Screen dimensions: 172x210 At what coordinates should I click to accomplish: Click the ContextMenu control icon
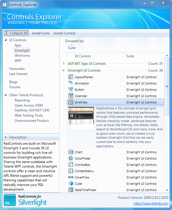pyautogui.click(x=71, y=171)
